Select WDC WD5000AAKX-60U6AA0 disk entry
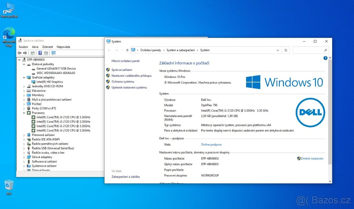 (56, 73)
